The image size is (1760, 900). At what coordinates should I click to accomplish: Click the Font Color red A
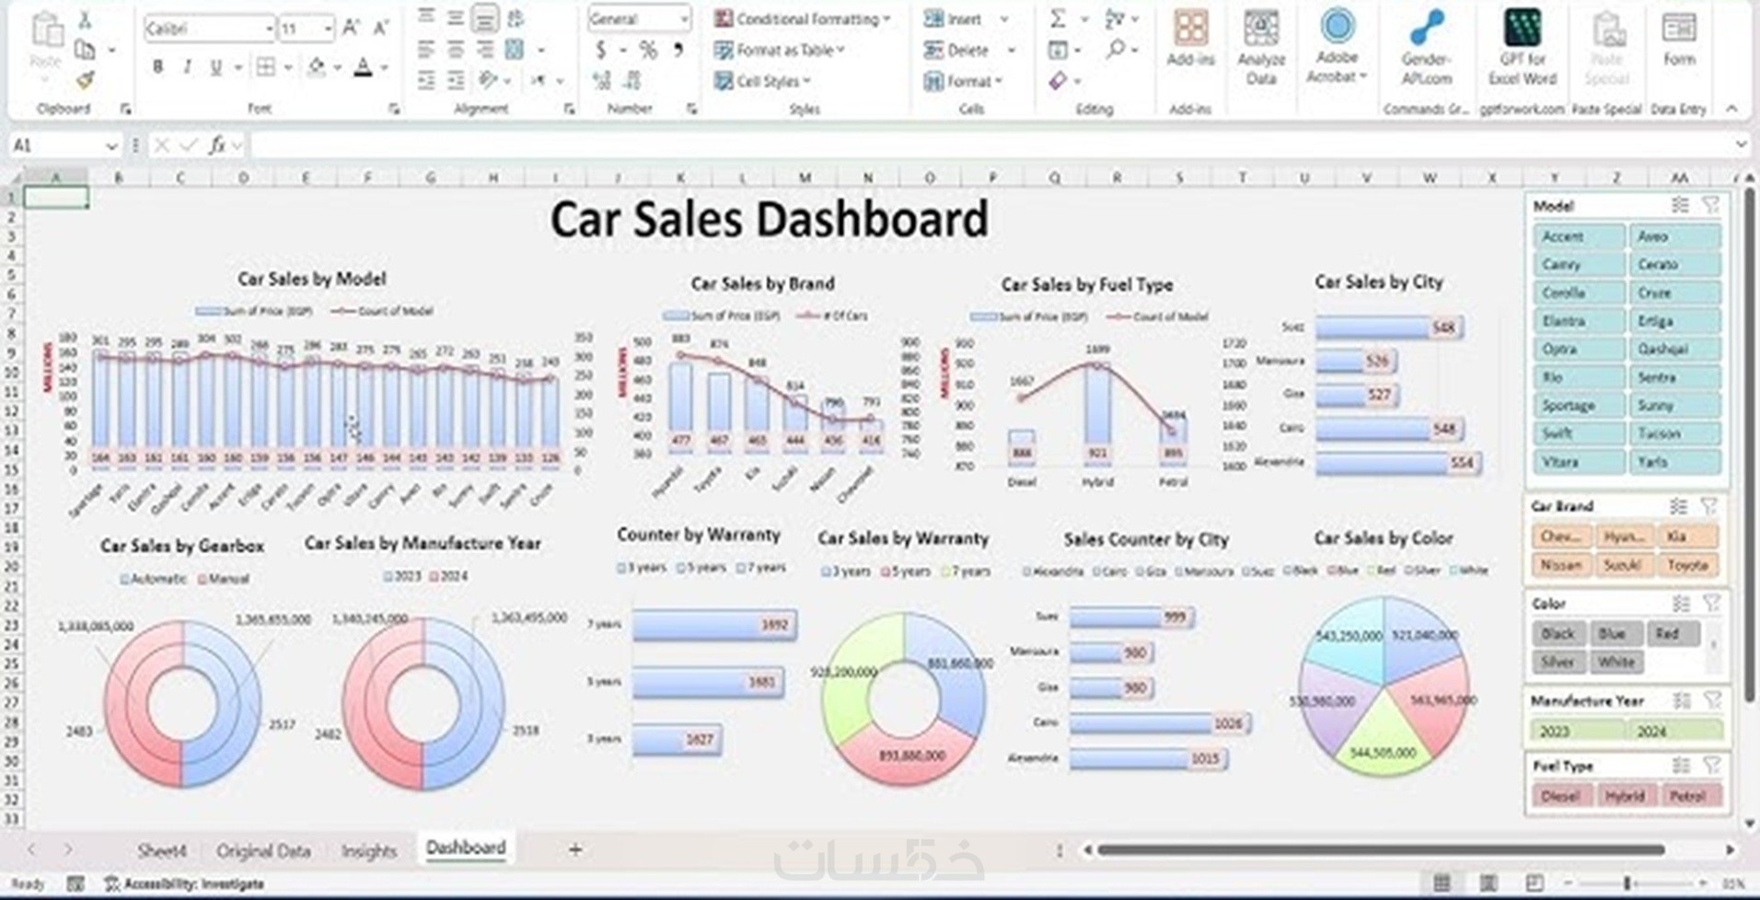364,66
